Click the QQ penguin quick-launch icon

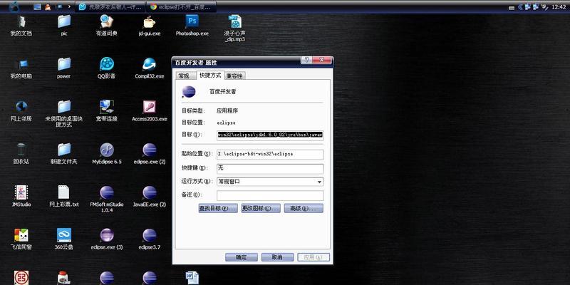pos(48,7)
